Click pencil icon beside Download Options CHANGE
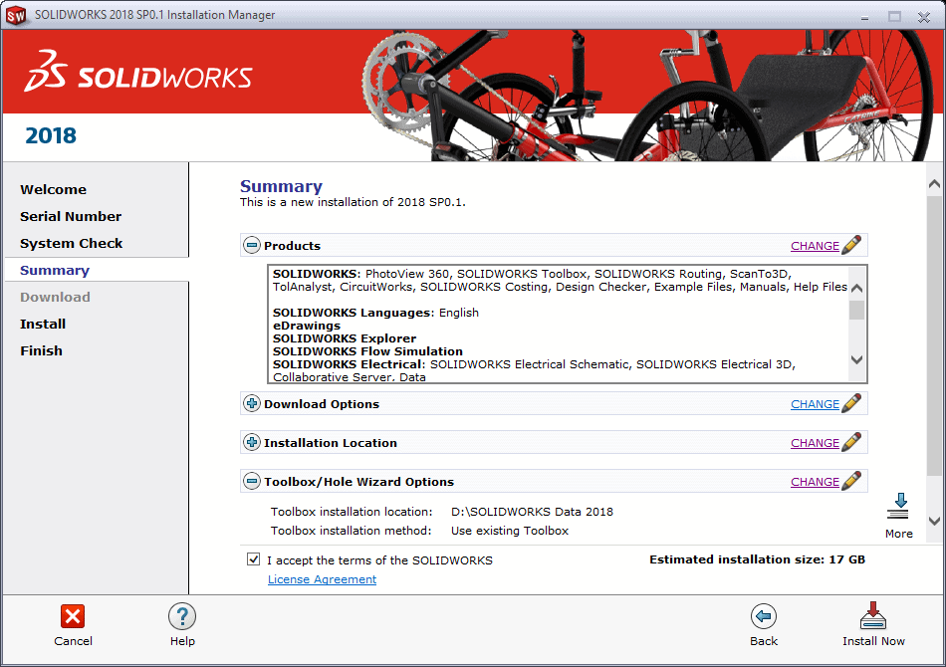The width and height of the screenshot is (946, 667). point(851,403)
